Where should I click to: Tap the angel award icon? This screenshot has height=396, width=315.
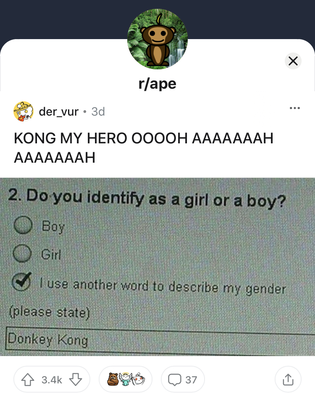coord(125,379)
